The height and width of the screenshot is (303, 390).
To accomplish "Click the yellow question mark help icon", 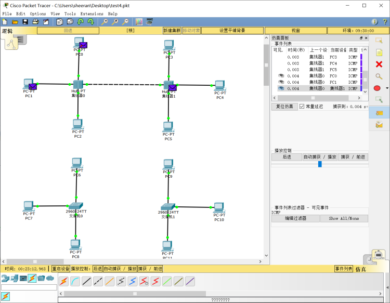I will pos(385,22).
